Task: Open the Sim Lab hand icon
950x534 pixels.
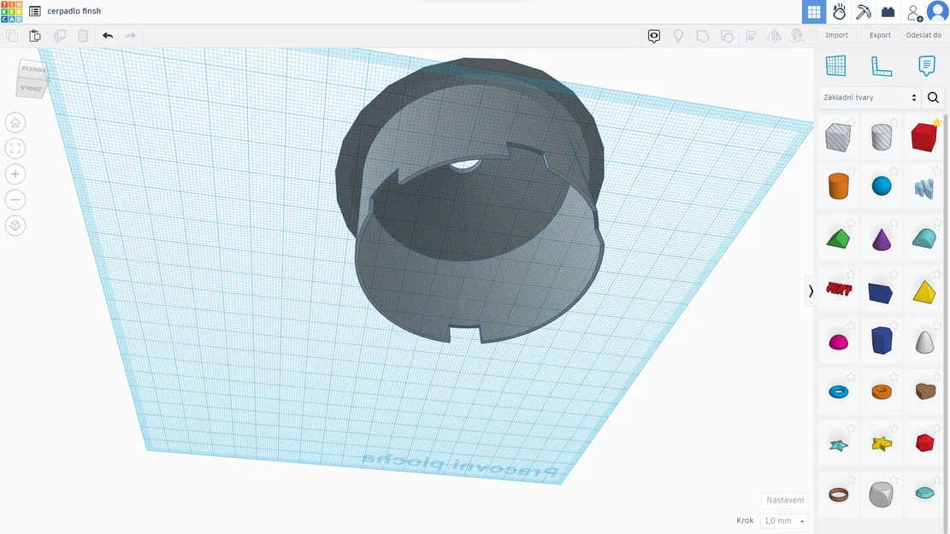Action: (839, 11)
